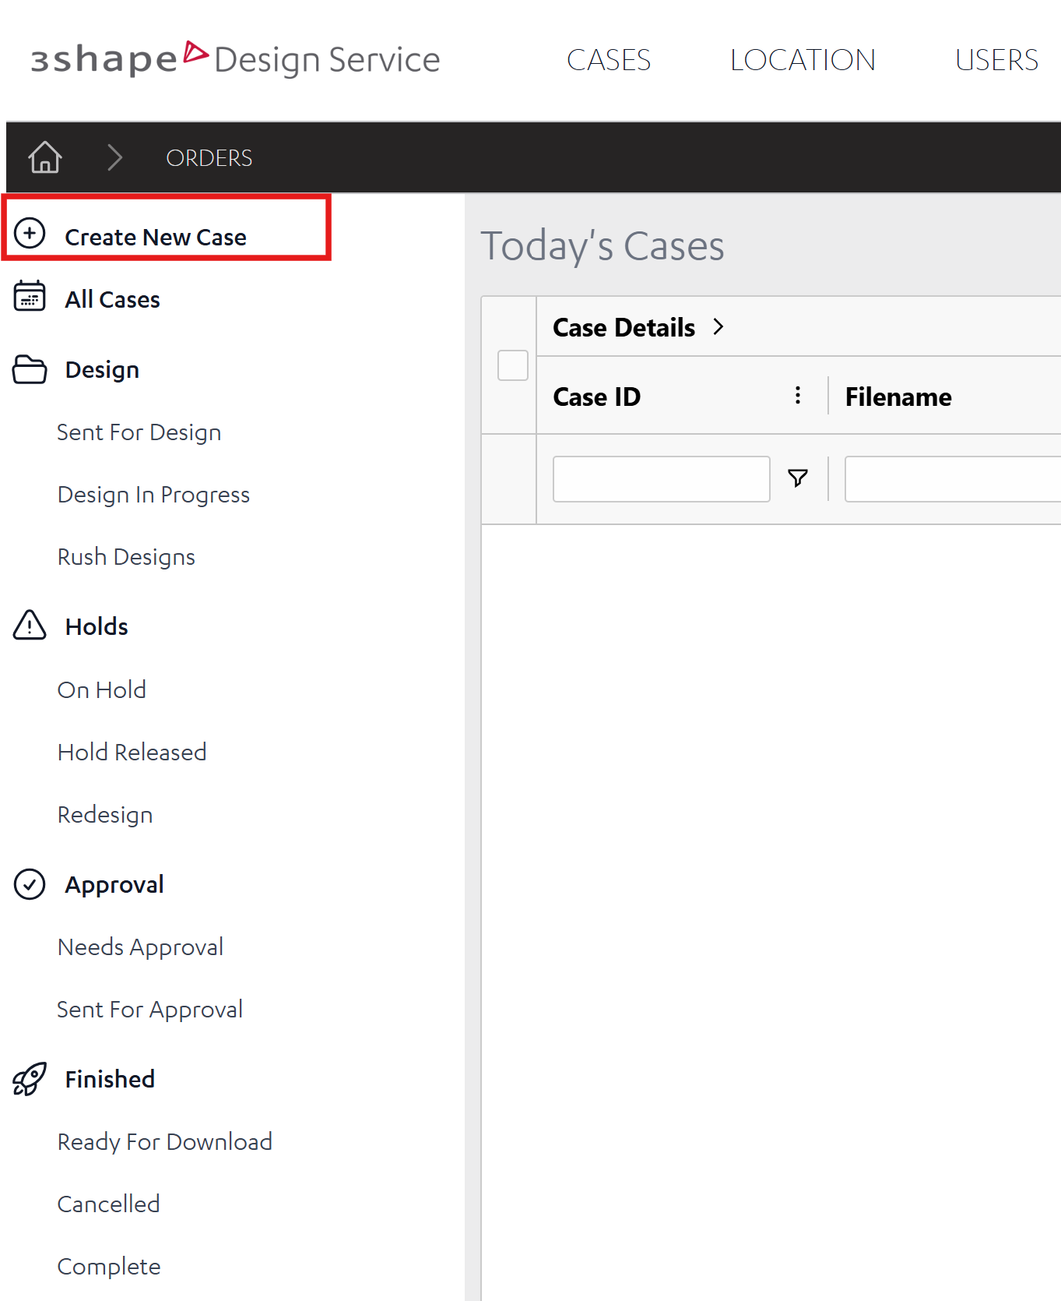The height and width of the screenshot is (1301, 1061).
Task: Click the folder icon beside Design
Action: point(30,369)
